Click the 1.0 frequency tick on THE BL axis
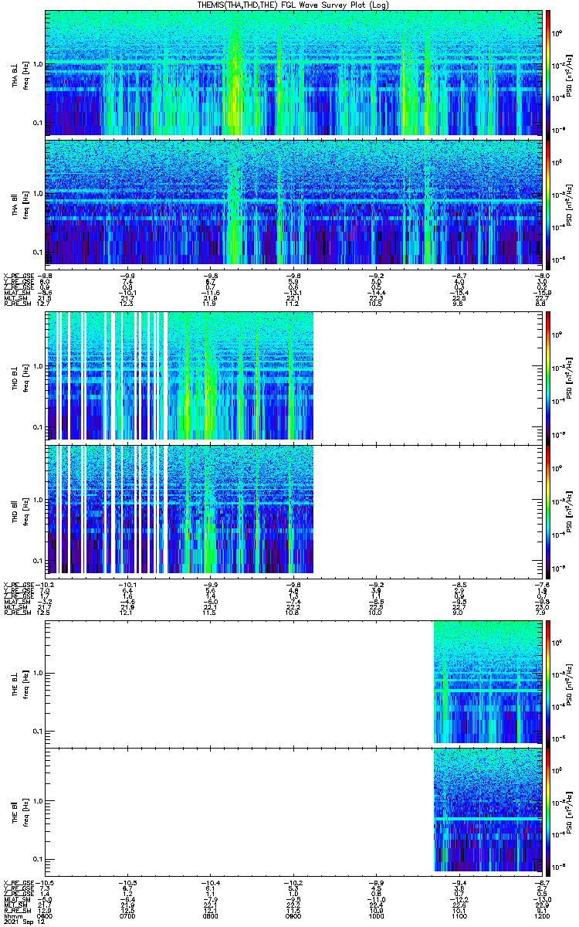Viewport: 579px width, 927px height. point(38,673)
